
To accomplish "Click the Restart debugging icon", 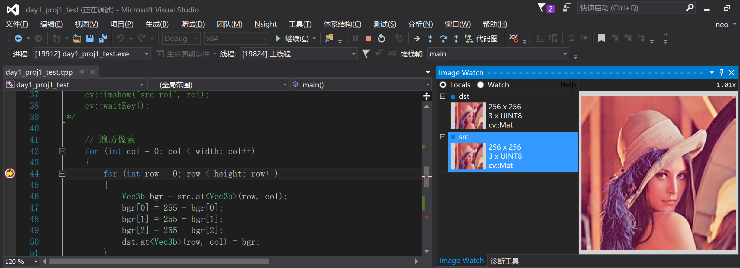I will click(x=382, y=38).
